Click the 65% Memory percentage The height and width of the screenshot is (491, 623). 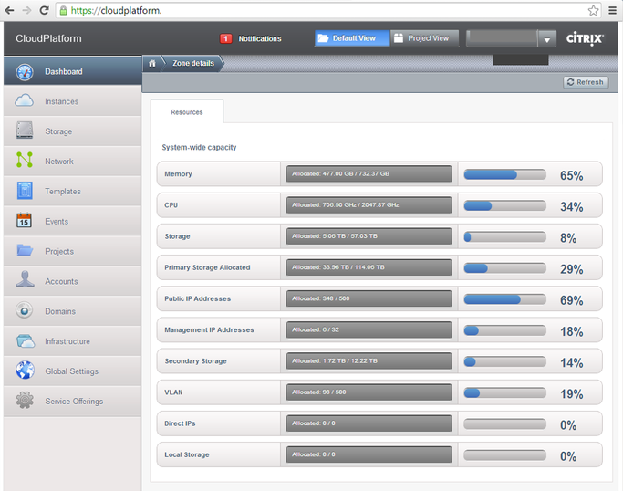[x=571, y=175]
